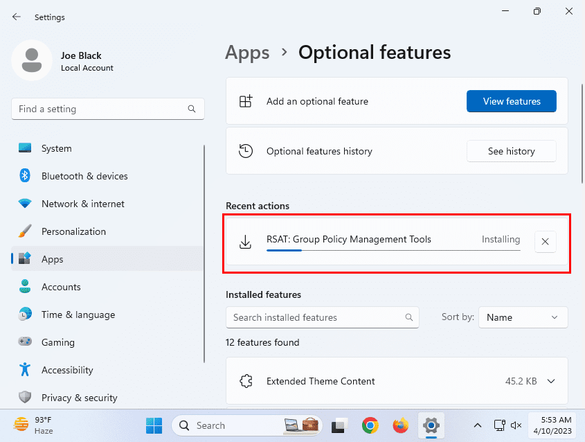The height and width of the screenshot is (442, 585).
Task: Click the Installing status text
Action: (501, 239)
